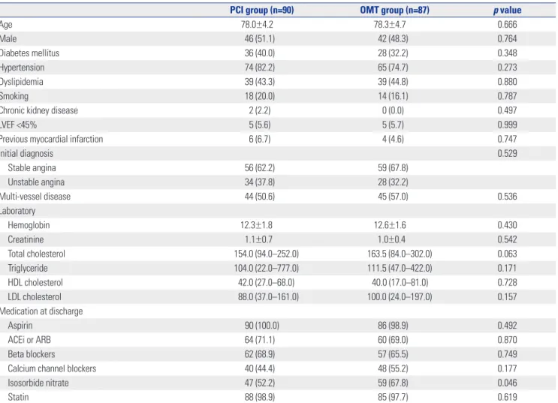558x403 pixels.
Task: Select 'Total cholesterol' row label
Action: coord(36,254)
